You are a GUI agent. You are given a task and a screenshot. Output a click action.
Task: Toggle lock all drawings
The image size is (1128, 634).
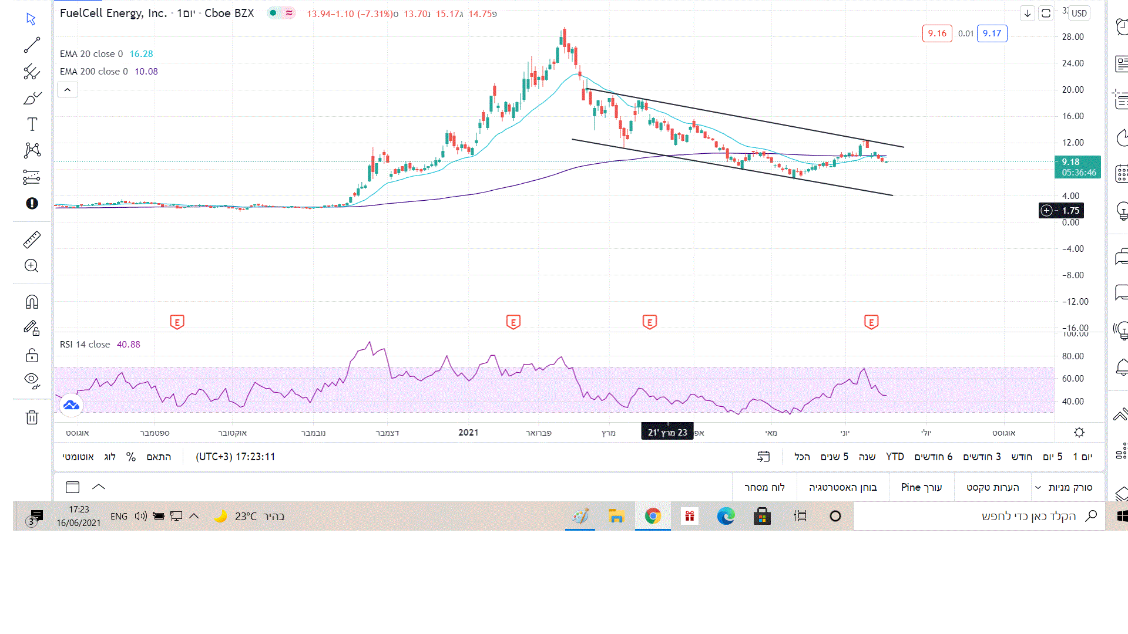32,355
